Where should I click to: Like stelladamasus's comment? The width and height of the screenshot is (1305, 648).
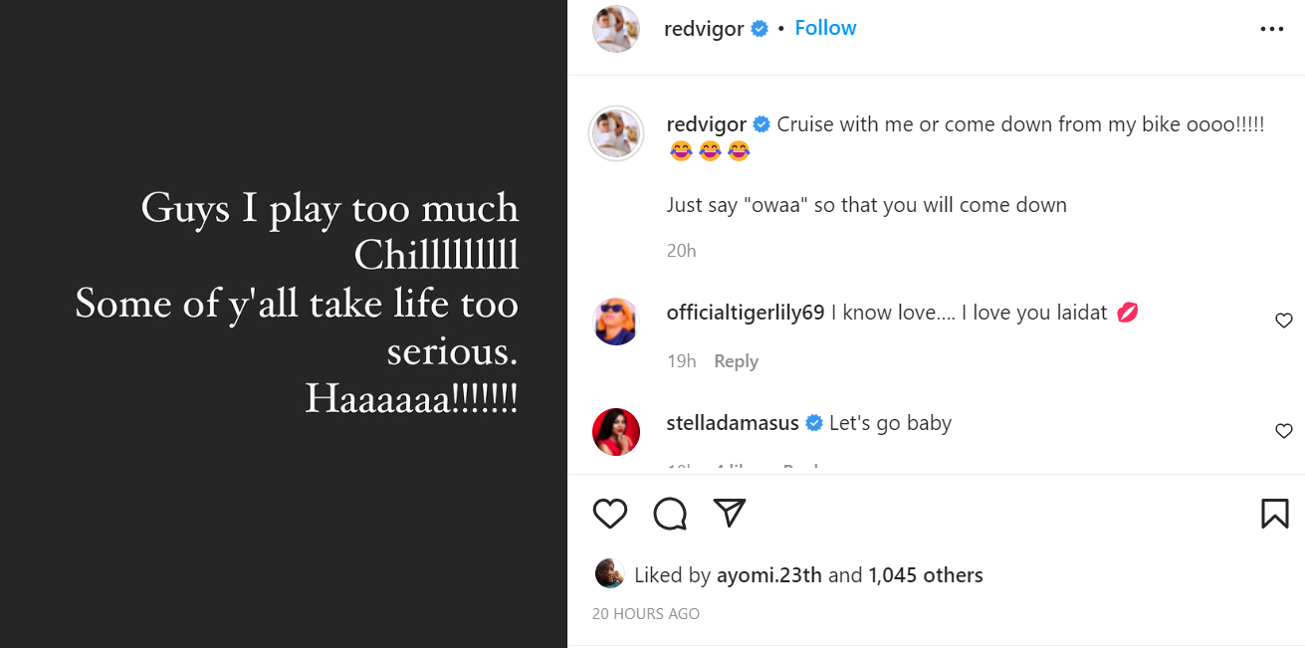(x=1284, y=431)
